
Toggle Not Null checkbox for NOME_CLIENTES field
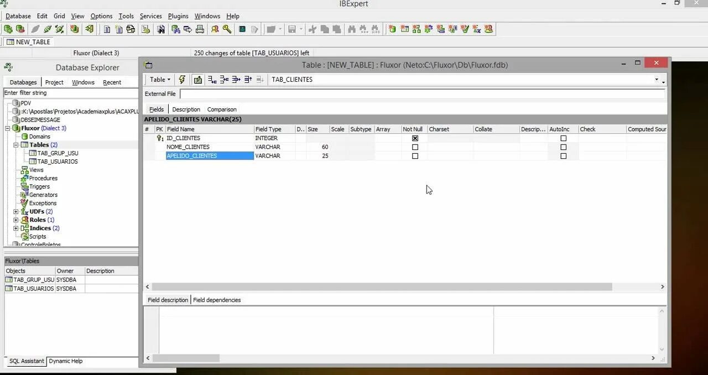click(x=415, y=147)
